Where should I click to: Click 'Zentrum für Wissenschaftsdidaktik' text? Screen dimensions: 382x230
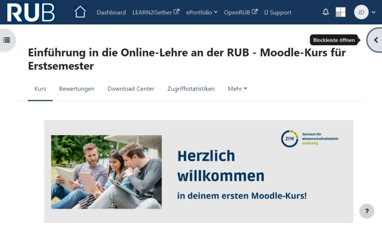pyautogui.click(x=320, y=136)
